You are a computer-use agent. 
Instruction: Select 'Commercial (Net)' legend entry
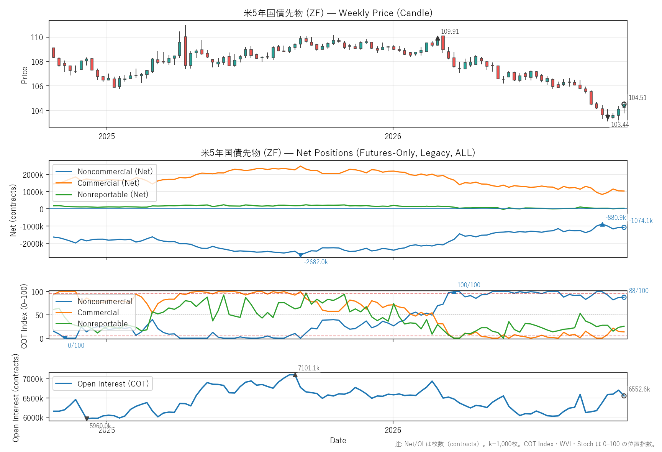pos(98,183)
